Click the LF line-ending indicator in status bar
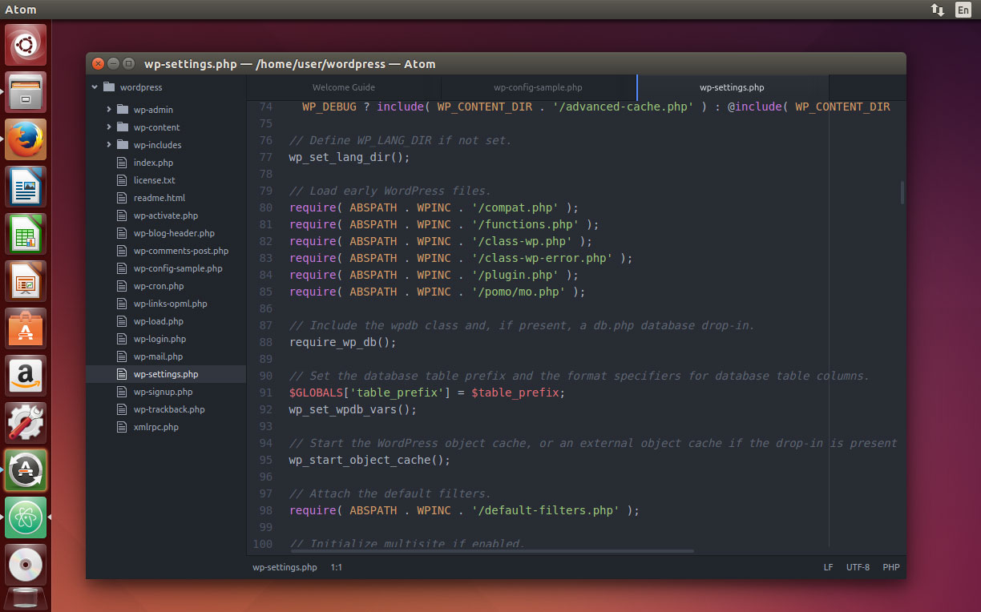Image resolution: width=981 pixels, height=612 pixels. (828, 567)
